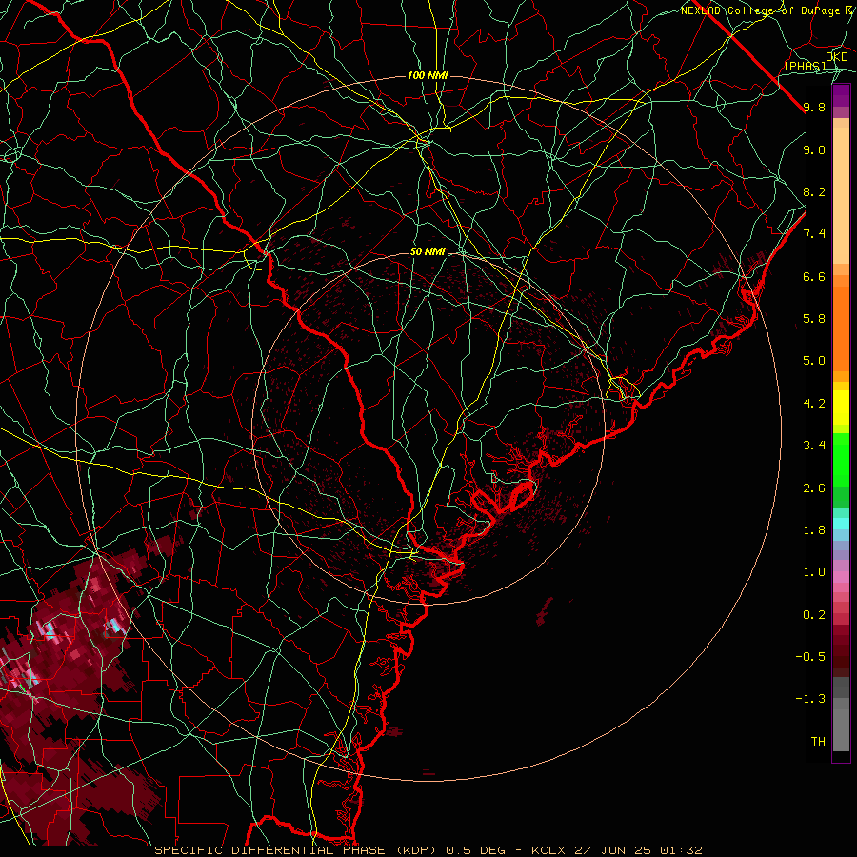857x857 pixels.
Task: Select the pale peach band of the color scale
Action: (x=841, y=195)
